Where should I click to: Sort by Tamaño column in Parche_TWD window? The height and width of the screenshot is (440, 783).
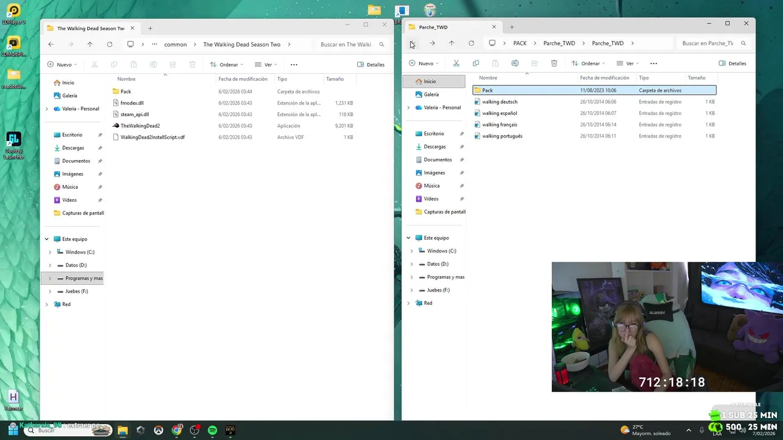tap(696, 78)
